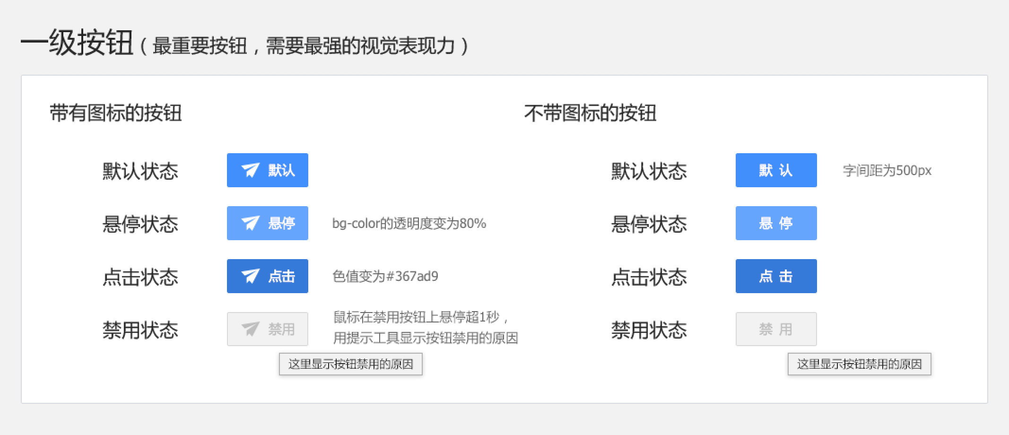Click the right tooltip under disabled button
Viewport: 1009px width, 435px height.
click(859, 364)
